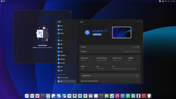Open the file manager from the dock
The image size is (176, 99).
32,96
